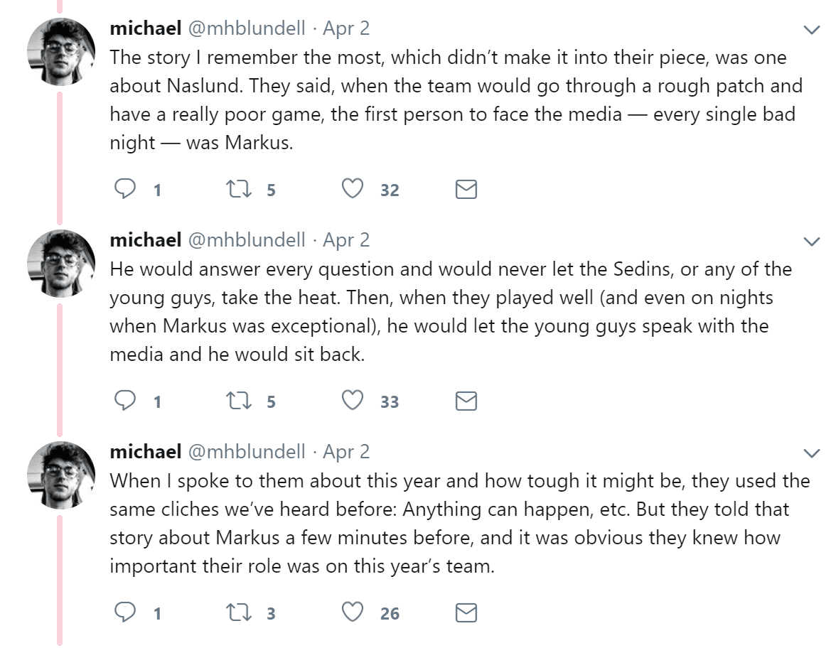Click envelope icon under second tweet

(x=465, y=401)
